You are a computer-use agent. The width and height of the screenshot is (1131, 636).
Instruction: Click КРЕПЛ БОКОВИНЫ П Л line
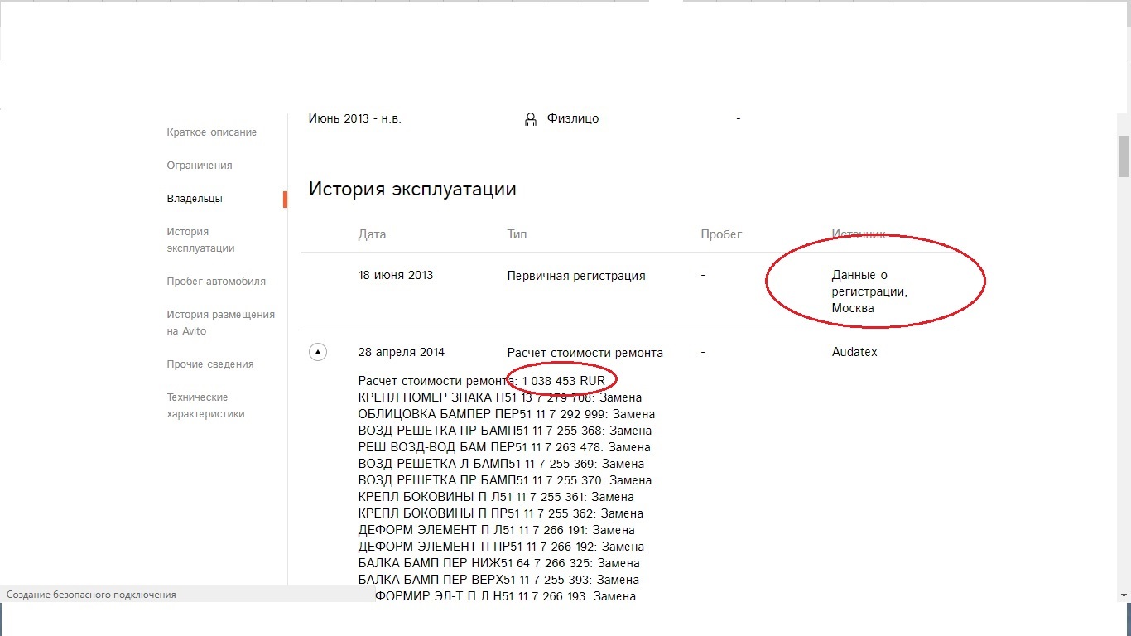(x=496, y=497)
